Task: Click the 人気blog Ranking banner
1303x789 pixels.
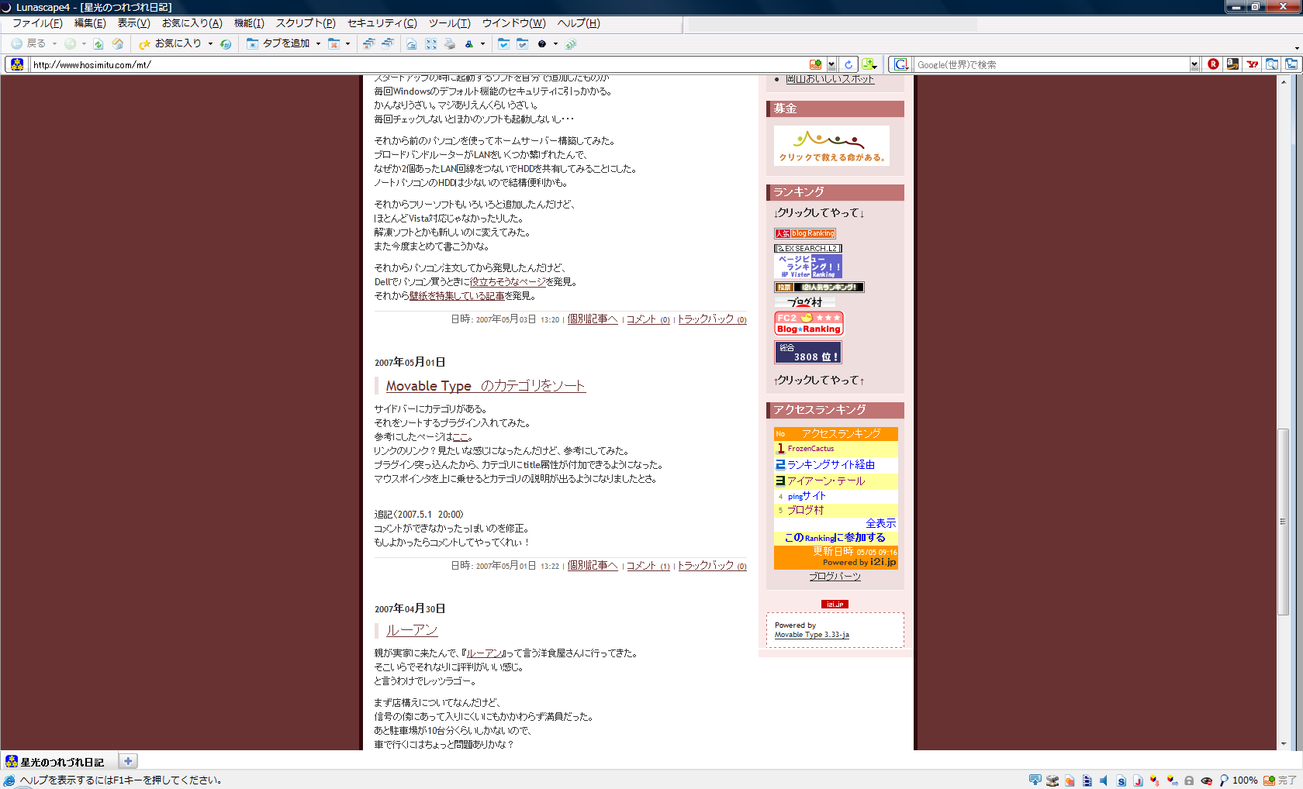Action: (x=804, y=233)
